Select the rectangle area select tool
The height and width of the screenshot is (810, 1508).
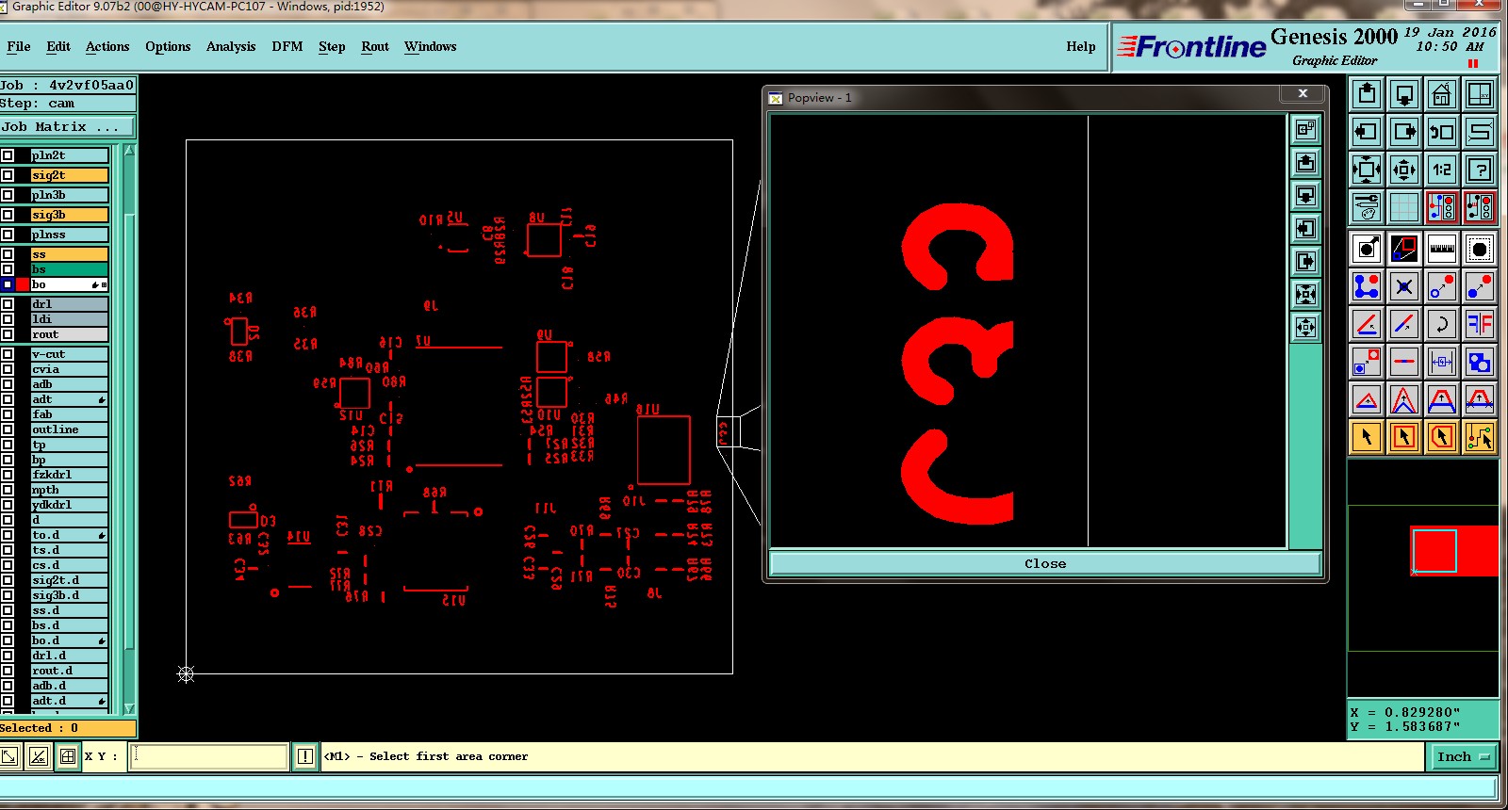[x=1404, y=437]
